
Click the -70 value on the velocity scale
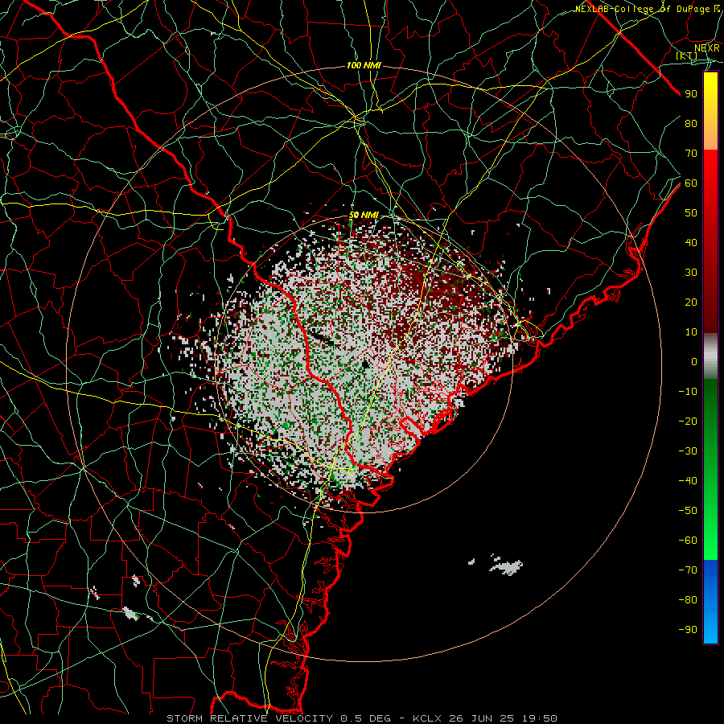[x=688, y=570]
